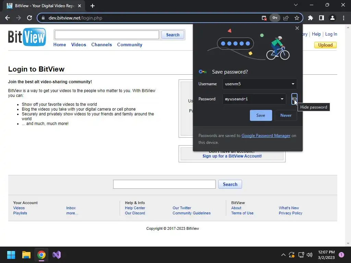Viewport: 351px width, 263px height.
Task: Click the password key icon in address bar
Action: pos(275,18)
